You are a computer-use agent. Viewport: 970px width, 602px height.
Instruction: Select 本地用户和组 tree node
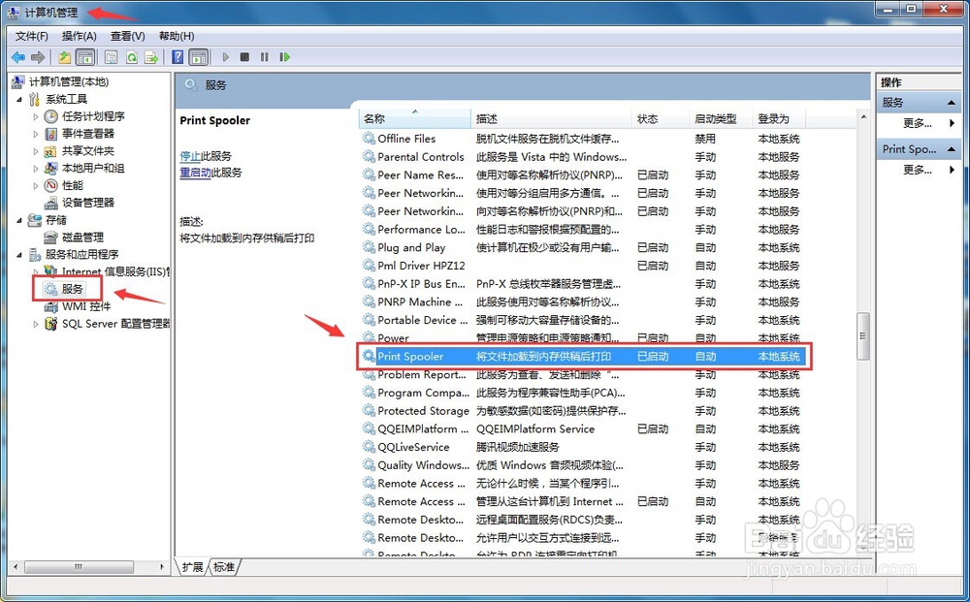coord(93,168)
